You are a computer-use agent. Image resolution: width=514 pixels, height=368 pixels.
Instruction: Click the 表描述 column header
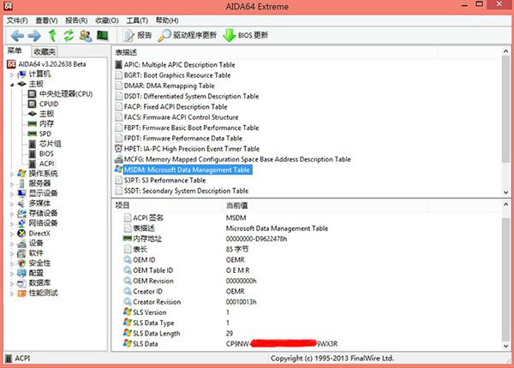126,52
